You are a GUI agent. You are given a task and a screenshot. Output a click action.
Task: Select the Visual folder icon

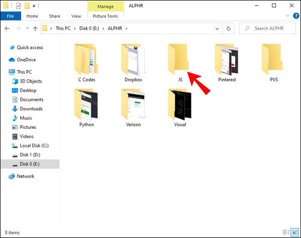[180, 104]
